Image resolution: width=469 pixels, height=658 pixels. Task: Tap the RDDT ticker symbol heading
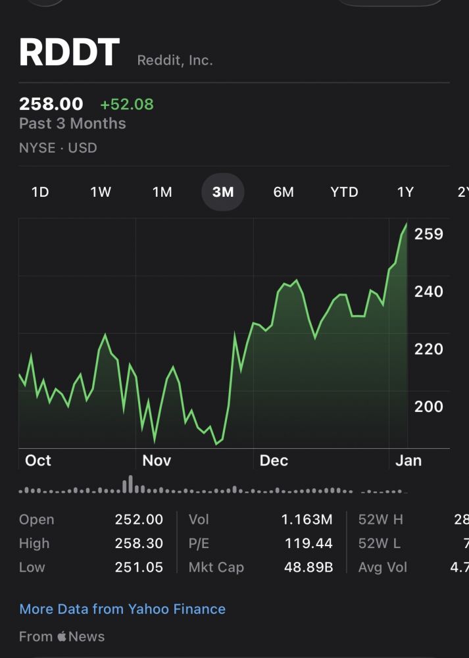click(70, 54)
